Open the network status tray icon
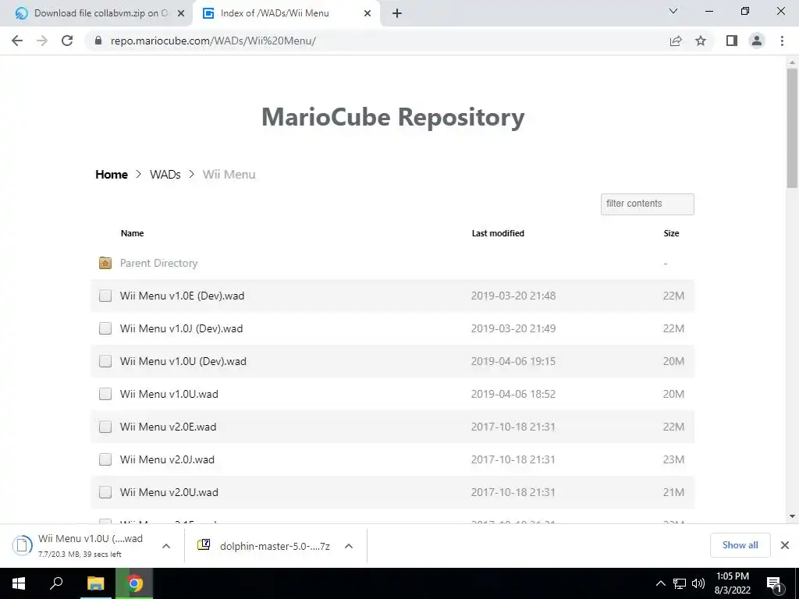This screenshot has width=799, height=599. pyautogui.click(x=680, y=583)
